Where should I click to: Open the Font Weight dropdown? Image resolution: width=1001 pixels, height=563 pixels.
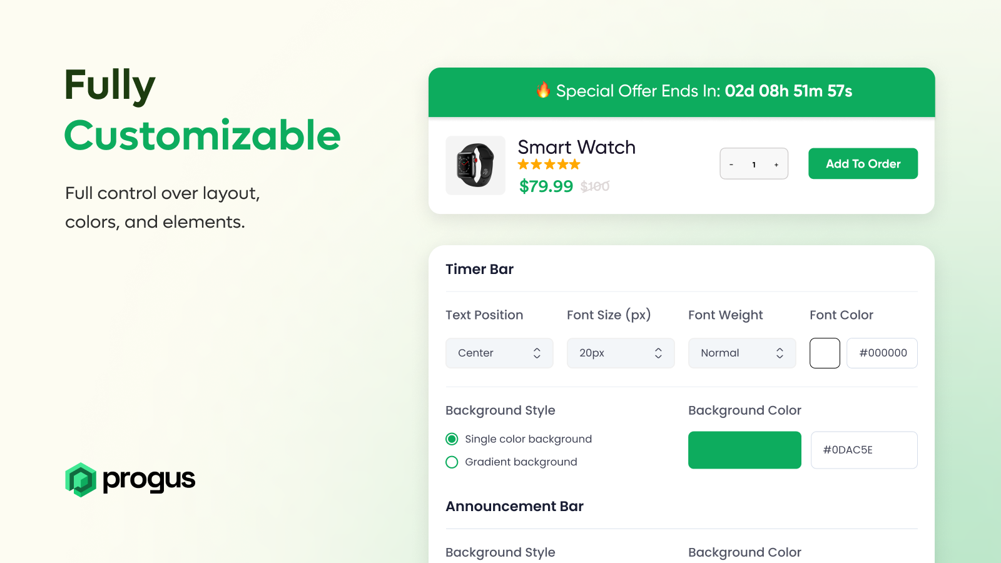pyautogui.click(x=742, y=353)
